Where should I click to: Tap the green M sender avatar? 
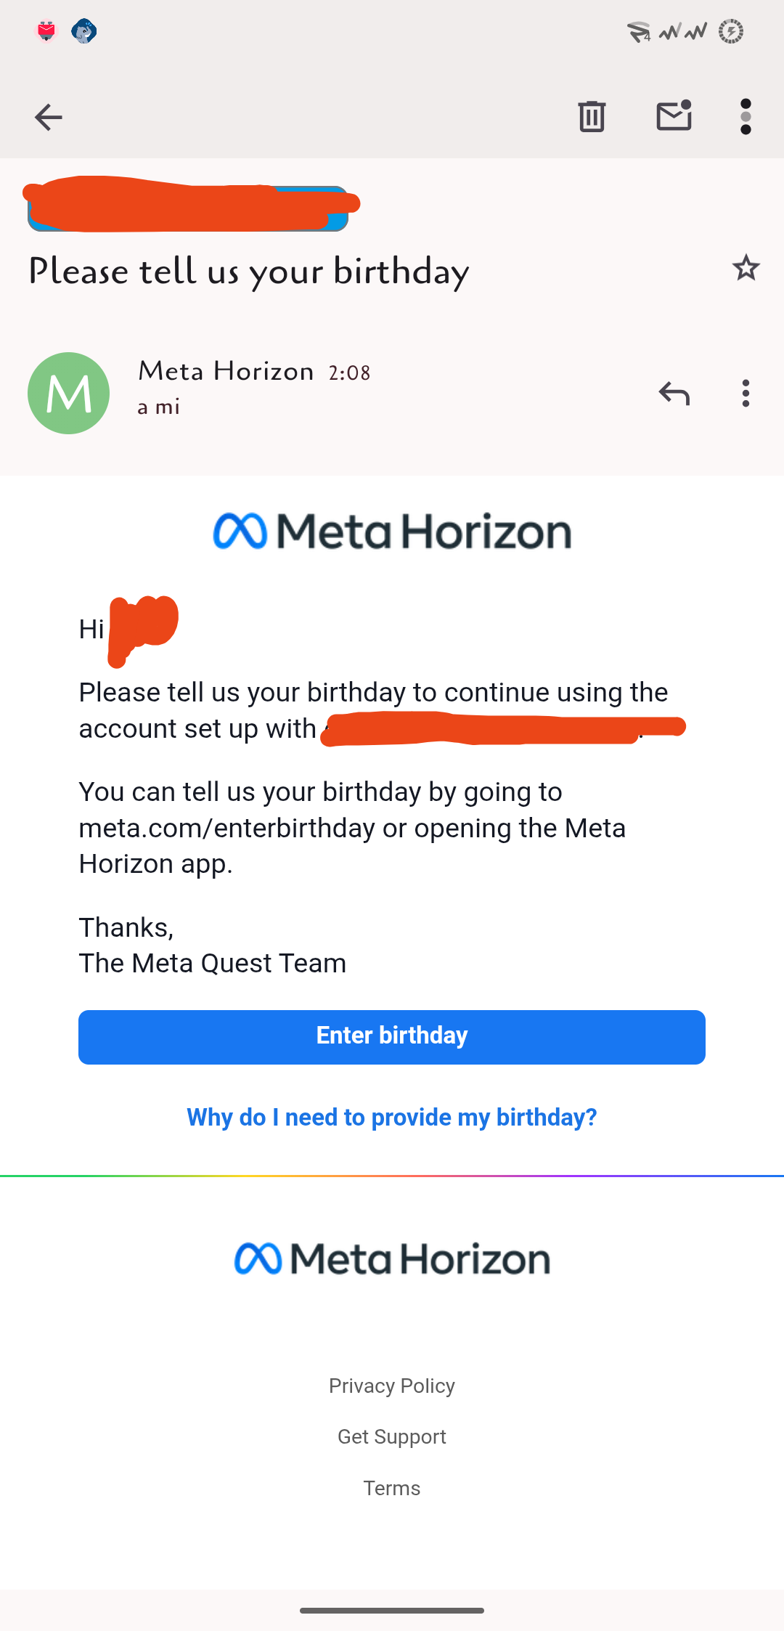tap(69, 394)
